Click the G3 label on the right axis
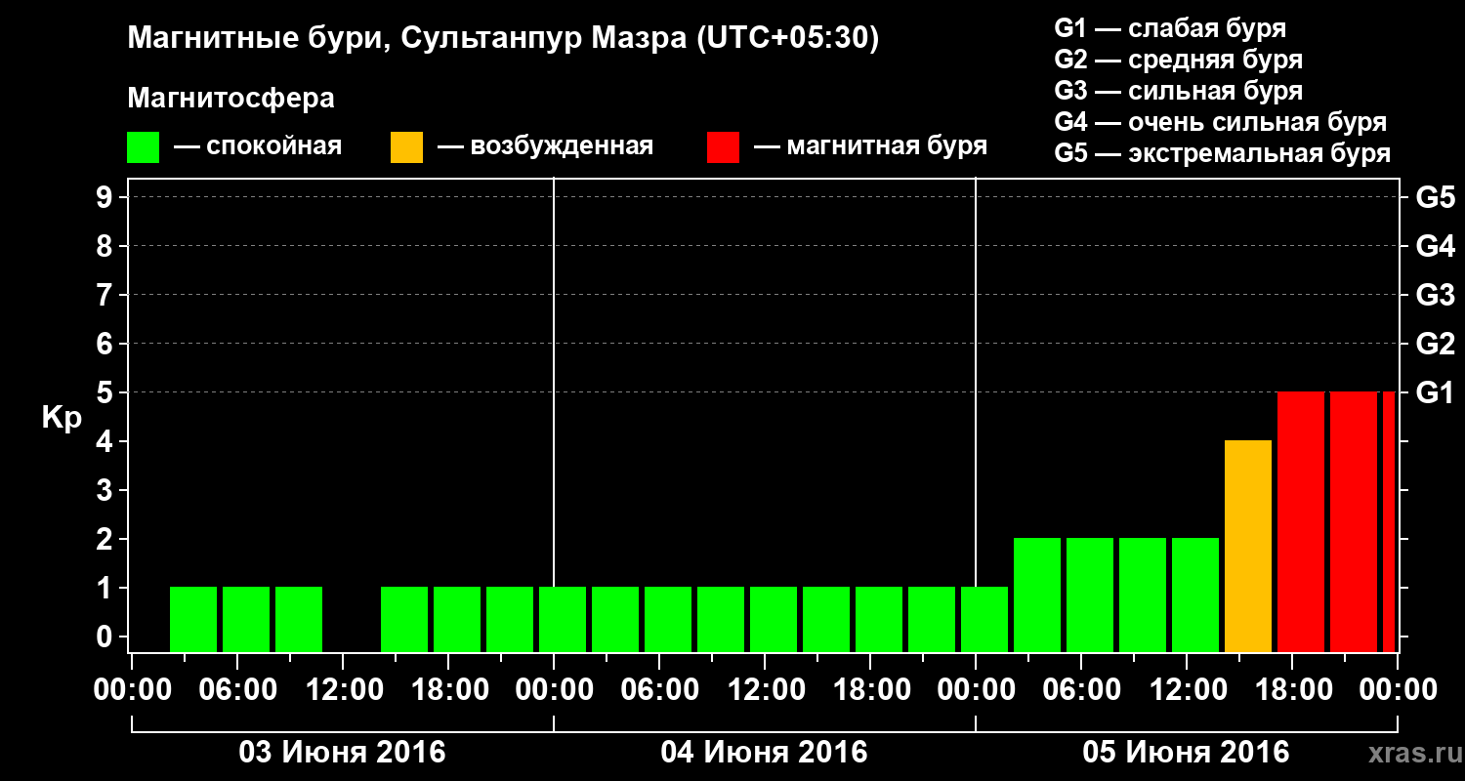Image resolution: width=1465 pixels, height=781 pixels. pos(1436,295)
